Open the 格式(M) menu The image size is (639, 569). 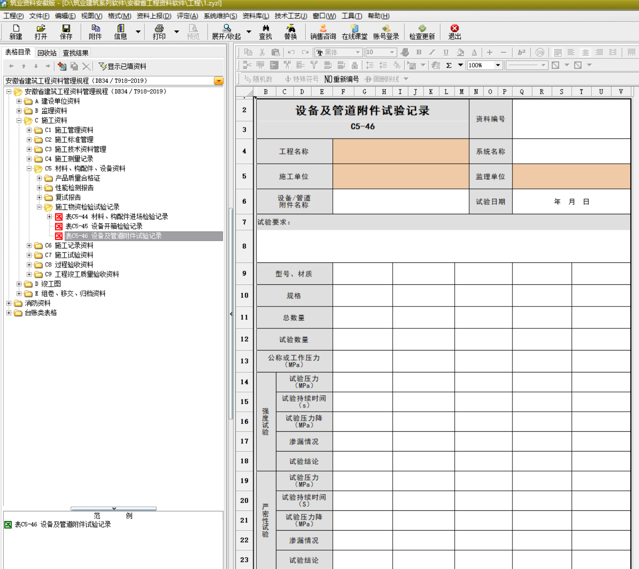119,16
